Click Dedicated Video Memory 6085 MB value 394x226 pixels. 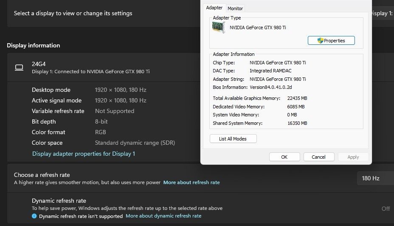pos(296,107)
